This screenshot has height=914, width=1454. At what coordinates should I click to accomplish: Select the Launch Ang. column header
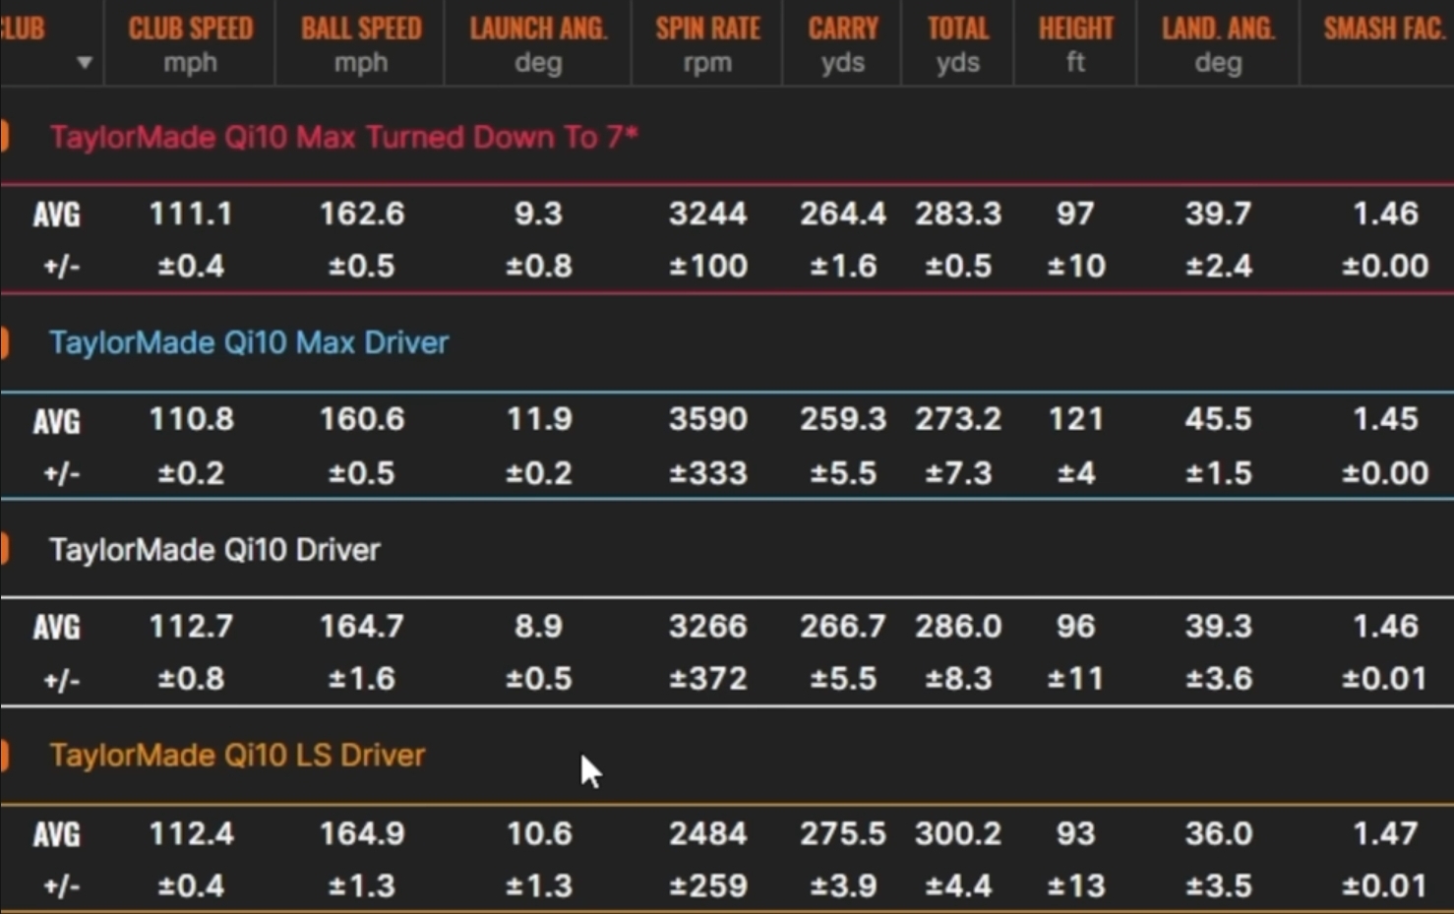(538, 43)
